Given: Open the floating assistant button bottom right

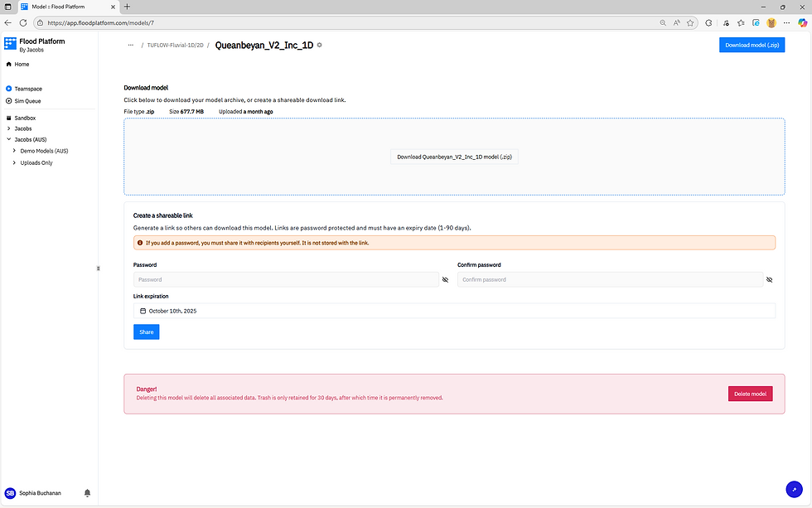Looking at the screenshot, I should coord(794,489).
